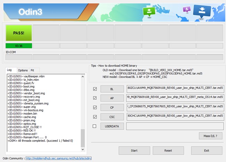
Task: Click the Mass D/L ? button
Action: tap(210, 136)
